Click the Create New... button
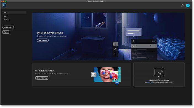The height and width of the screenshot is (108, 194). pos(8,27)
